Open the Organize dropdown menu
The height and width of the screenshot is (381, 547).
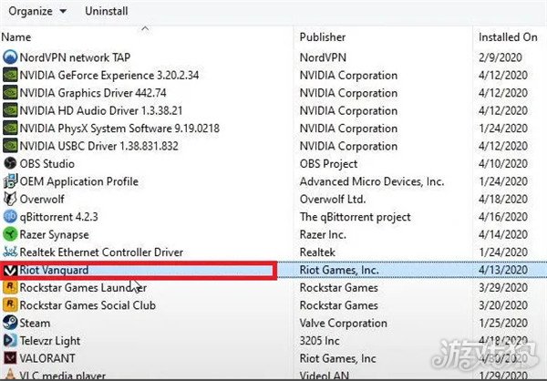click(x=37, y=12)
